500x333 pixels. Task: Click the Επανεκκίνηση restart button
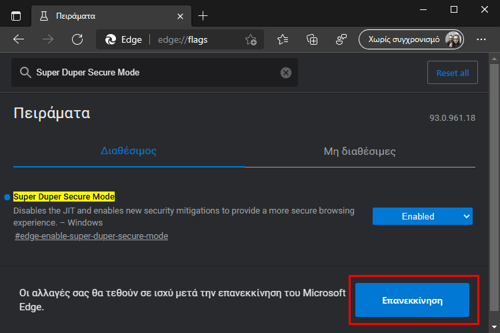[x=412, y=300]
